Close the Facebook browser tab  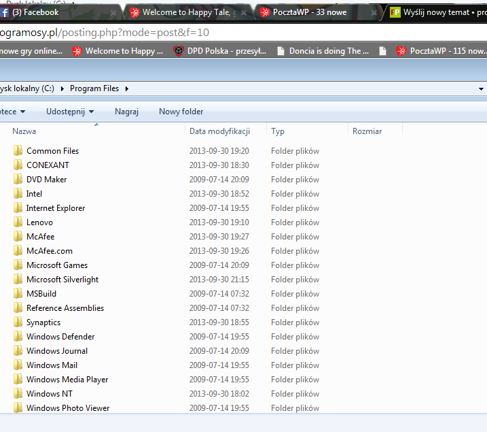113,12
